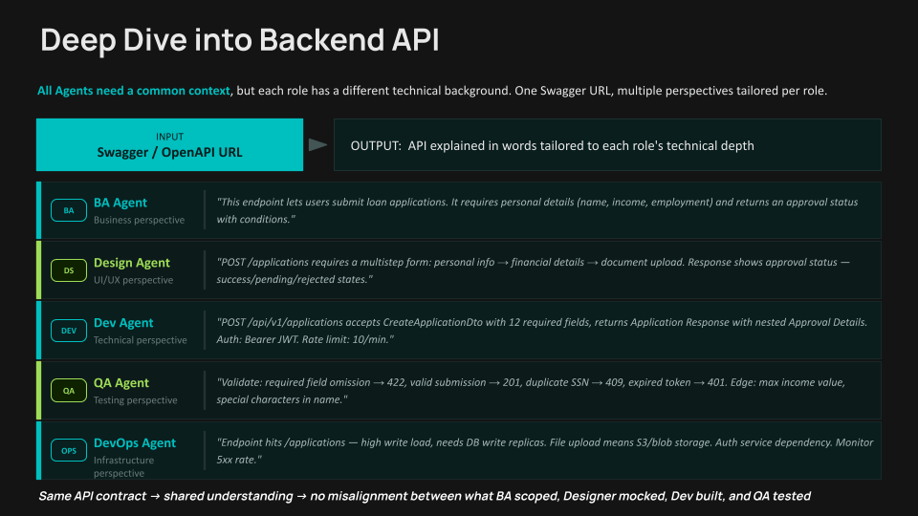
Task: Click the Design Agent heading
Action: pyautogui.click(x=132, y=263)
